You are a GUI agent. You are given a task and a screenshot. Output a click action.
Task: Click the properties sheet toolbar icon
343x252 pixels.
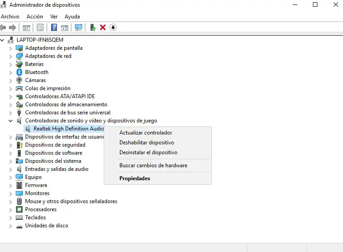point(40,27)
